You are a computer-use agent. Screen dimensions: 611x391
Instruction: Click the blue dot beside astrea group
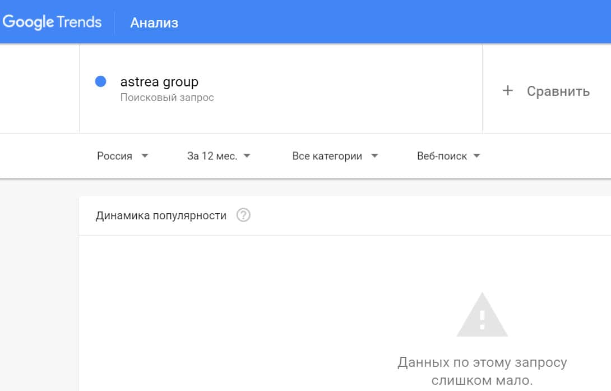[101, 82]
